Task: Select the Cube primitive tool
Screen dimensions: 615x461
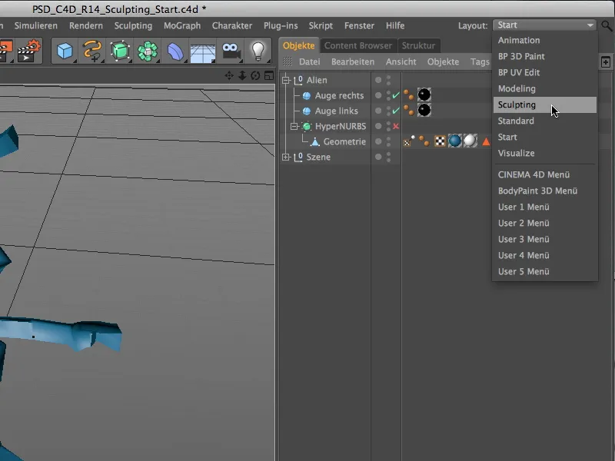Action: (64, 50)
